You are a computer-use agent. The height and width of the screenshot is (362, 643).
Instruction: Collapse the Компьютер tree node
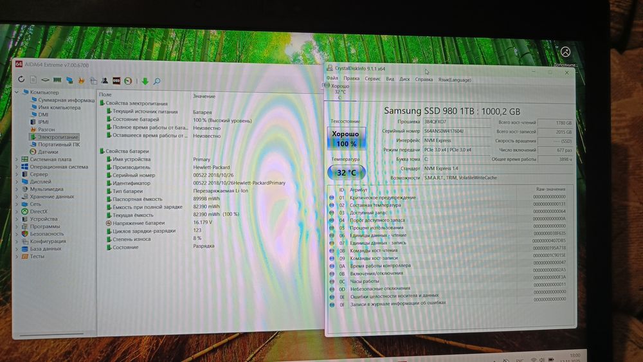[x=17, y=92]
